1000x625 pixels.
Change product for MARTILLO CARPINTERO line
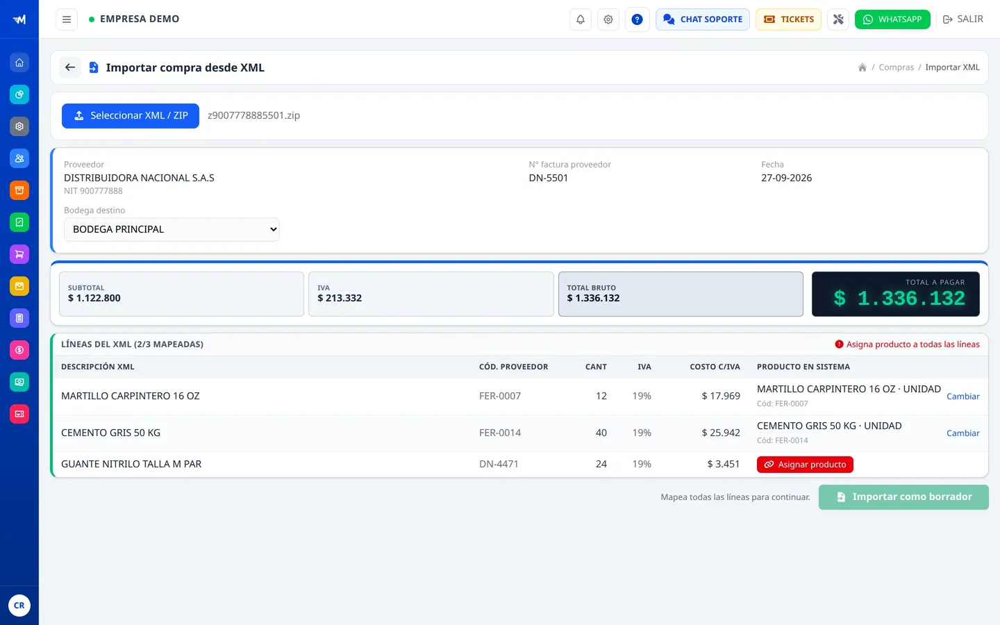tap(962, 397)
